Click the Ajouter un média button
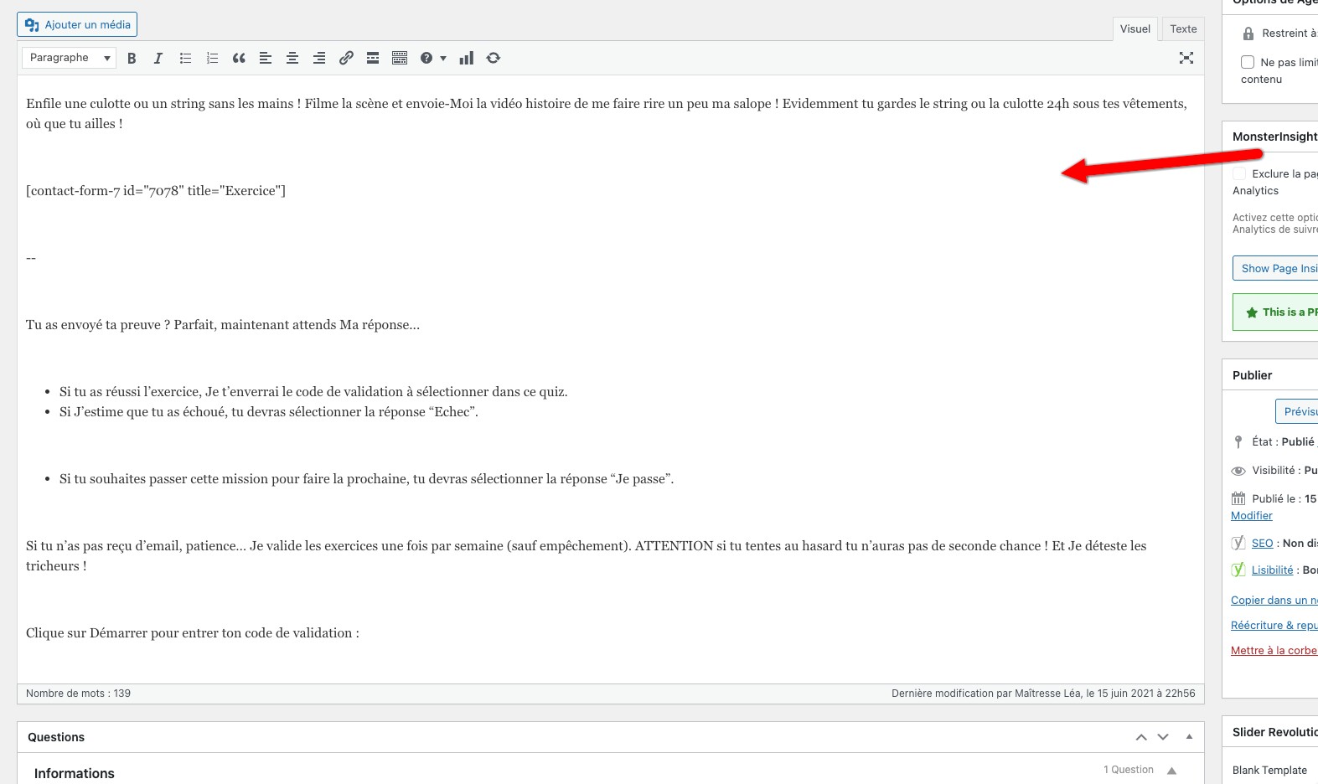This screenshot has width=1318, height=784. click(77, 24)
